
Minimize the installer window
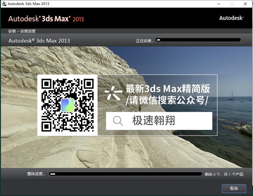tap(219, 4)
